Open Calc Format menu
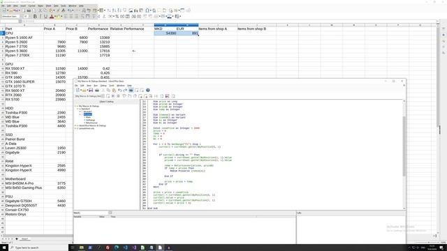447x251 pixels. (31, 6)
